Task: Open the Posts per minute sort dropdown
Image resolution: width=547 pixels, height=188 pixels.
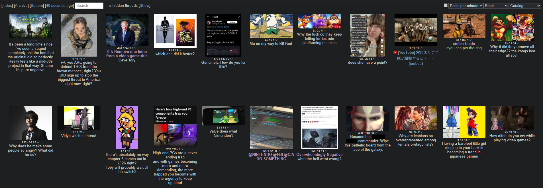Action: pyautogui.click(x=466, y=6)
